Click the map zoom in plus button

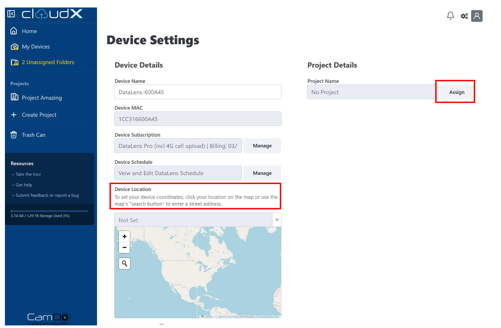point(125,236)
